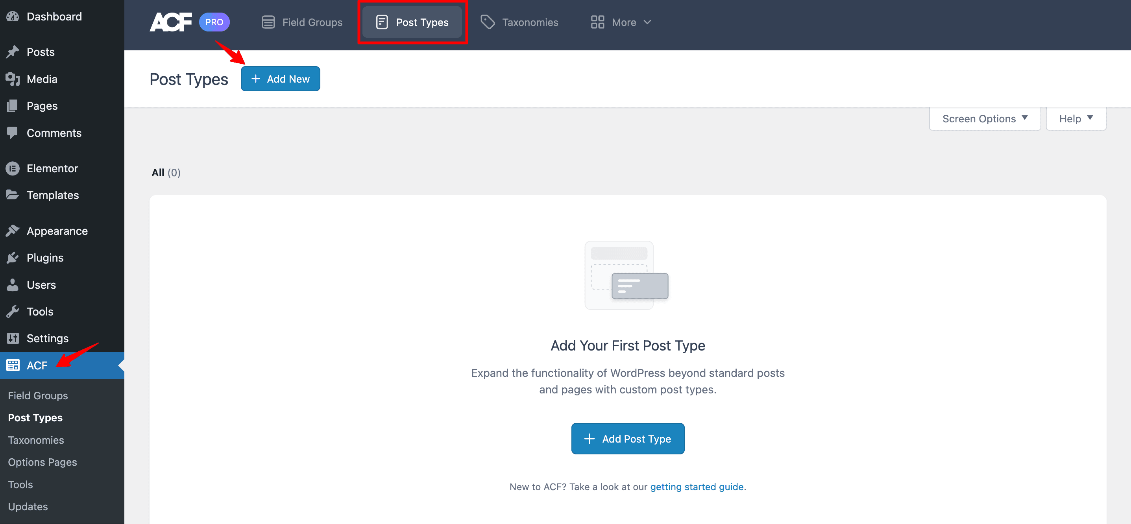
Task: Open the Help dropdown
Action: pos(1076,118)
